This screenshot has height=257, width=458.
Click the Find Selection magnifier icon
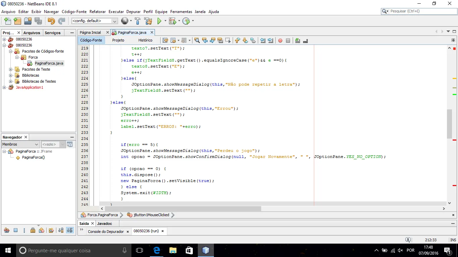(x=197, y=40)
